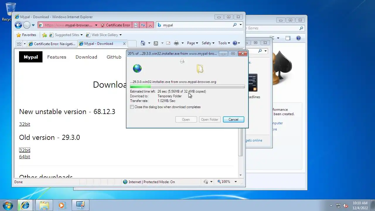
Task: Expand the Print options dropdown arrow
Action: point(182,43)
